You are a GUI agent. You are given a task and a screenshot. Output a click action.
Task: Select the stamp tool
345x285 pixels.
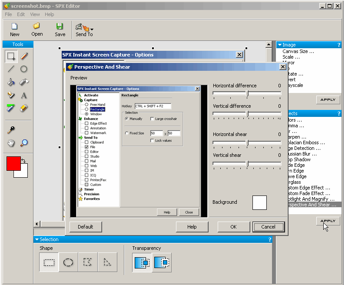click(x=11, y=95)
